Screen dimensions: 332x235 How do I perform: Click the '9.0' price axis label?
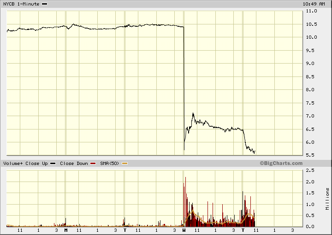(310, 64)
